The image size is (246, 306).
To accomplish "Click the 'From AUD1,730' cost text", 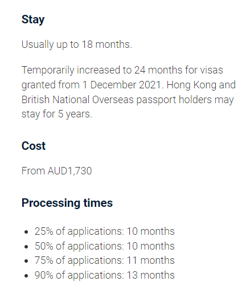I will click(x=56, y=171).
